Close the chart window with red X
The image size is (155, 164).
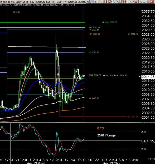152,2
